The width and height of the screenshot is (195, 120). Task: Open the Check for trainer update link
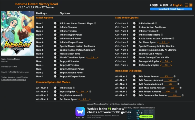13,80
